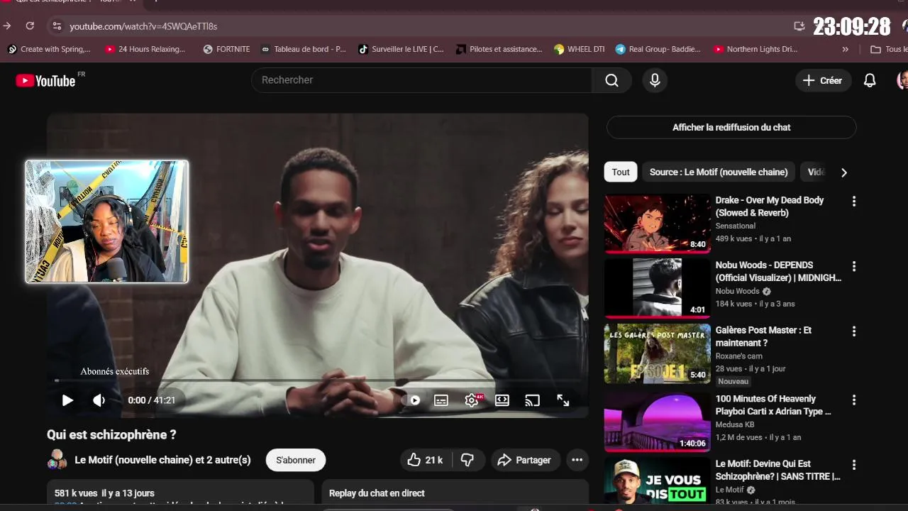Click the Créer button

[x=823, y=80]
